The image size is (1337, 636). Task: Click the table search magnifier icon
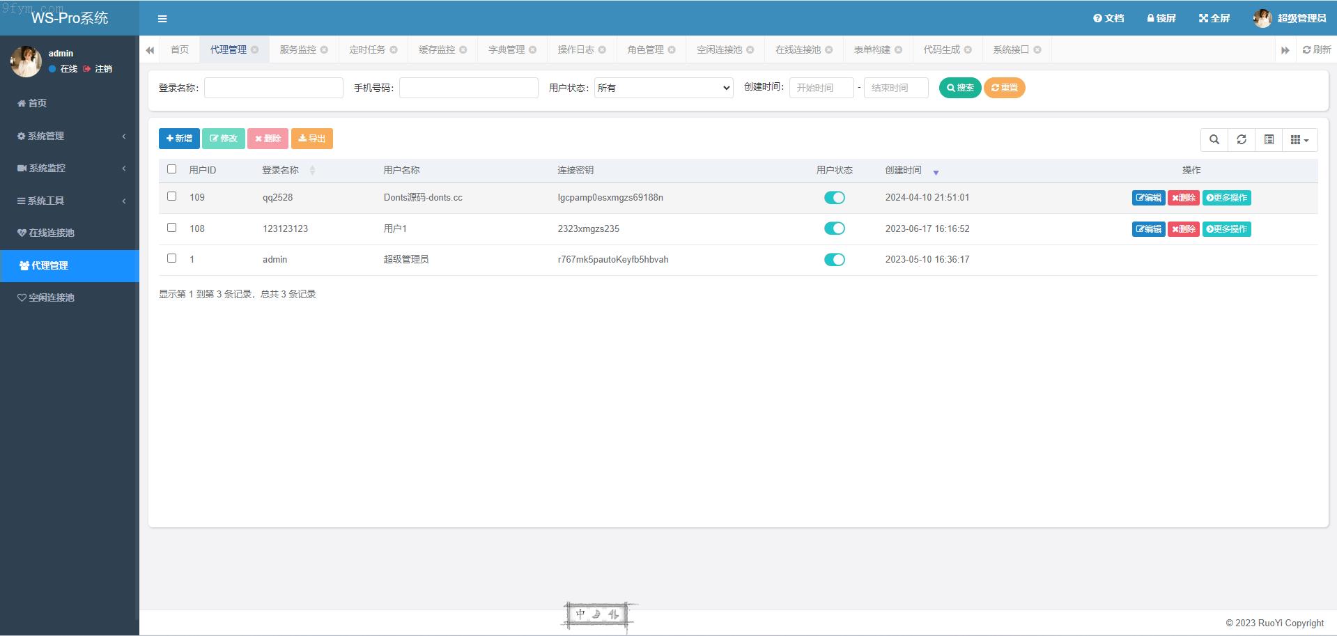1214,140
